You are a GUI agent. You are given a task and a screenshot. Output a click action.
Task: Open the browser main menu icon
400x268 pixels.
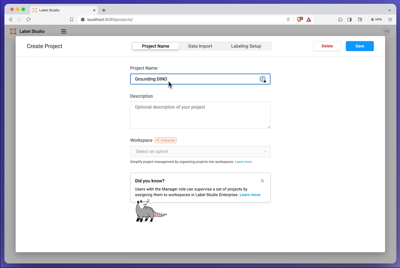(x=390, y=20)
